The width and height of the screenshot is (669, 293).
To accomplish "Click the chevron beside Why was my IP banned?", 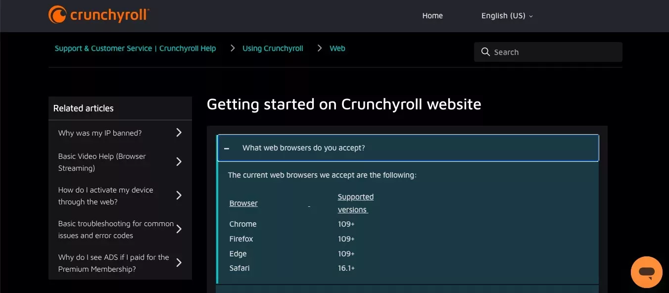I will pos(179,133).
